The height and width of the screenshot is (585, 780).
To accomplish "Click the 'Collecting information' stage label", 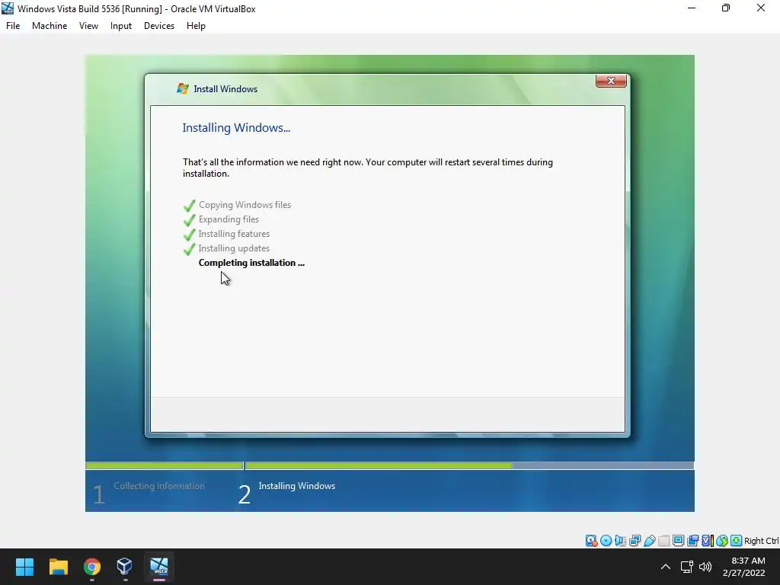I will click(x=159, y=486).
